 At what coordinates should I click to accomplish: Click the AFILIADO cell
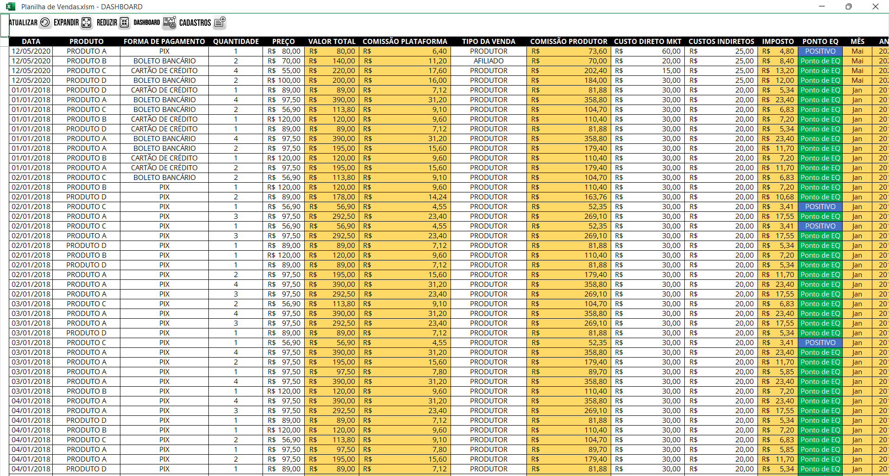[x=488, y=61]
